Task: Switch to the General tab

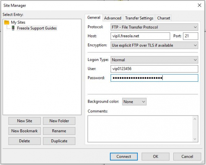Action: 94,17
